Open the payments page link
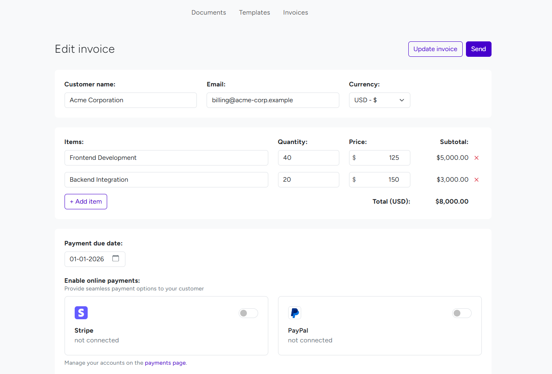Image resolution: width=552 pixels, height=374 pixels. pos(165,363)
